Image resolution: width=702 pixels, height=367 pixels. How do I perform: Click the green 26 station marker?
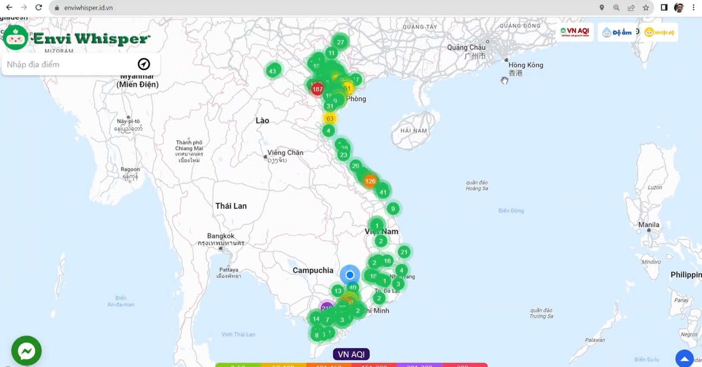pos(355,166)
